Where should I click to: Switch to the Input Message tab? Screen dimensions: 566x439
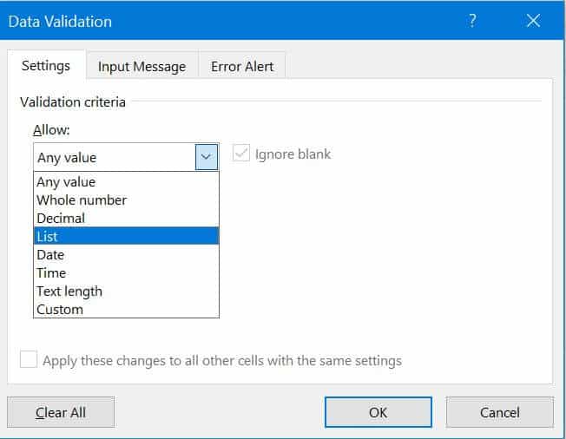coord(141,67)
